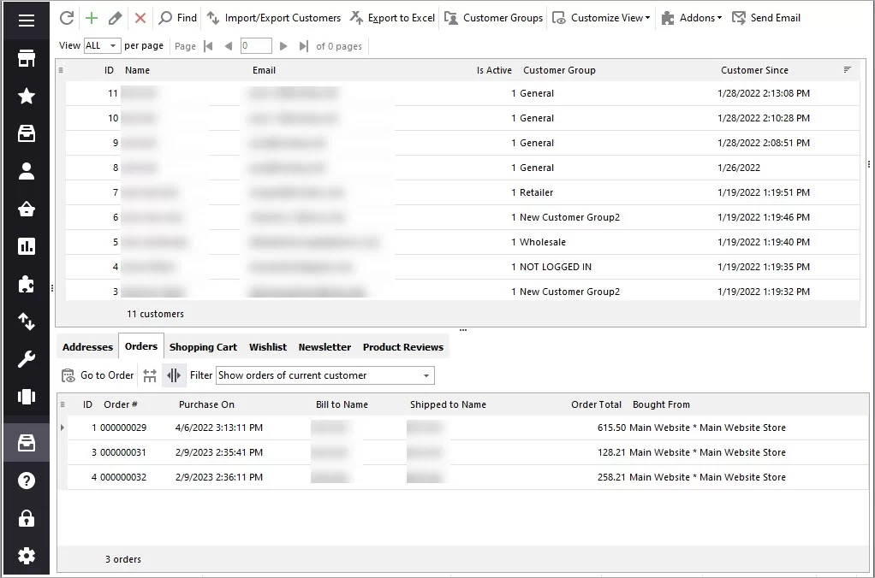Open settings gear in the sidebar
This screenshot has width=875, height=578.
[27, 556]
